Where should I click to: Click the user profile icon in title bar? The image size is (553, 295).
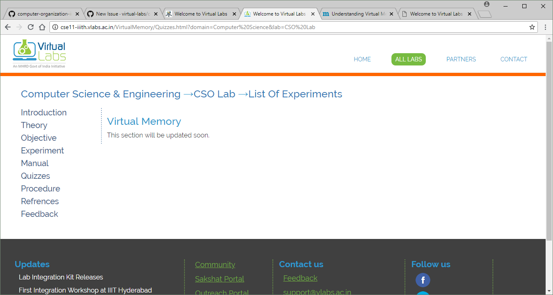486,5
